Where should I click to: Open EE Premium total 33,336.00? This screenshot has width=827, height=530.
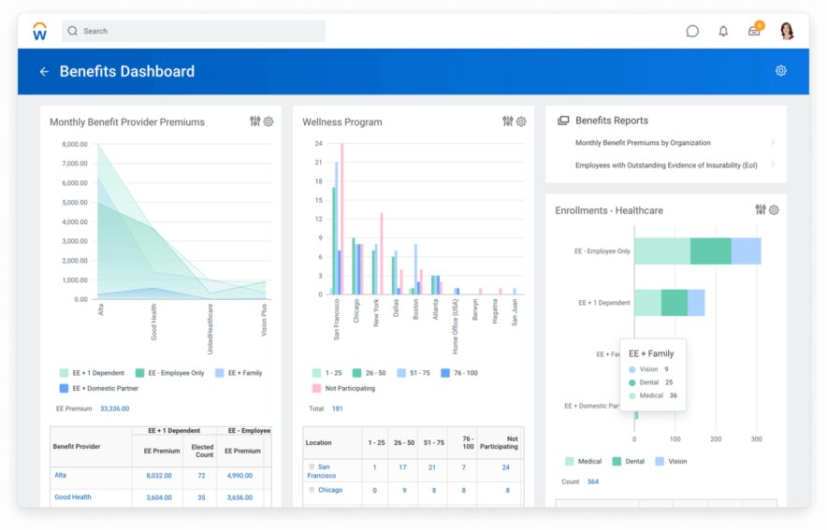[x=114, y=408]
